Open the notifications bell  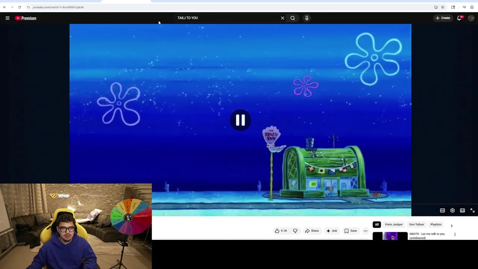(460, 18)
